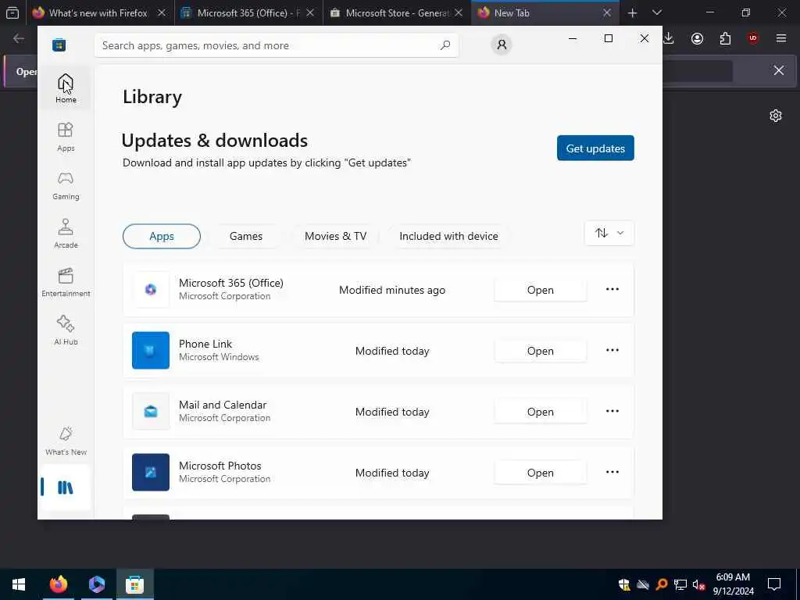Click the search magnifier icon
The image size is (800, 600).
pyautogui.click(x=445, y=45)
